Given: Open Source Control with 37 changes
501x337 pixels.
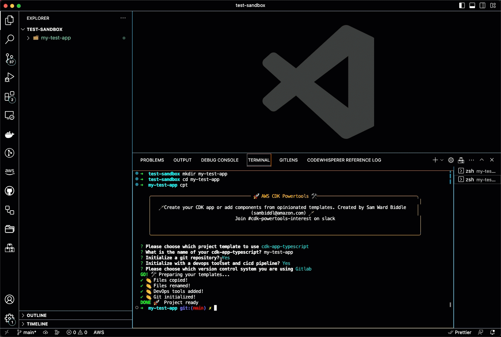Looking at the screenshot, I should (10, 59).
